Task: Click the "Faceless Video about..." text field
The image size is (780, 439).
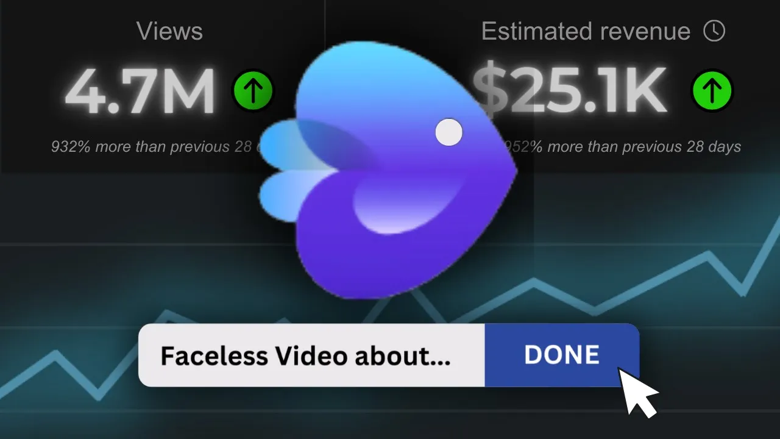Action: click(311, 355)
